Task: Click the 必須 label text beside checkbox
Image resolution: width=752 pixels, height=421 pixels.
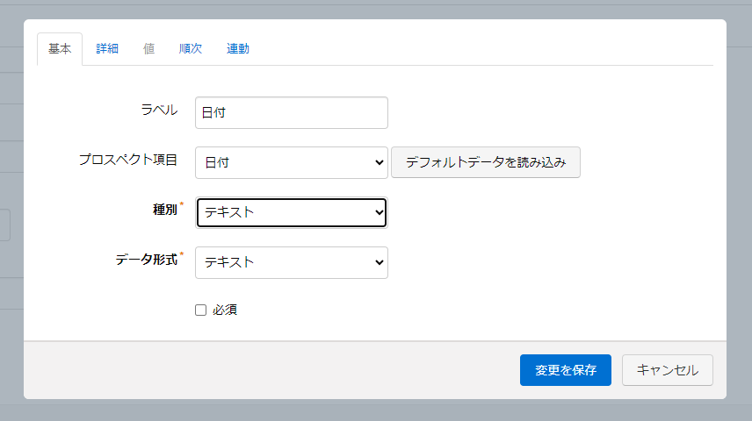Action: (x=225, y=310)
